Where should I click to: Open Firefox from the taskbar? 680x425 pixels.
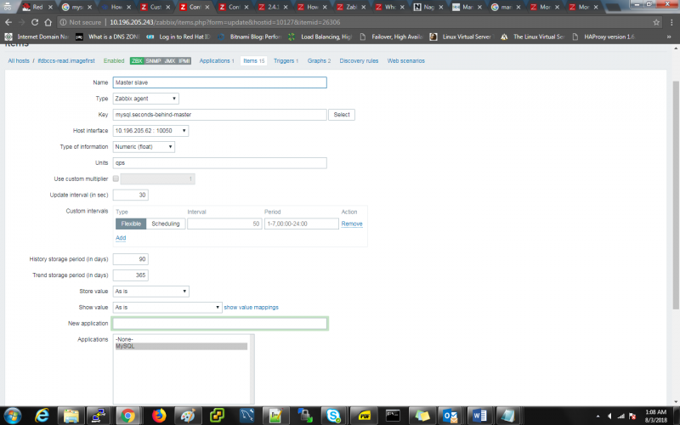pos(159,416)
